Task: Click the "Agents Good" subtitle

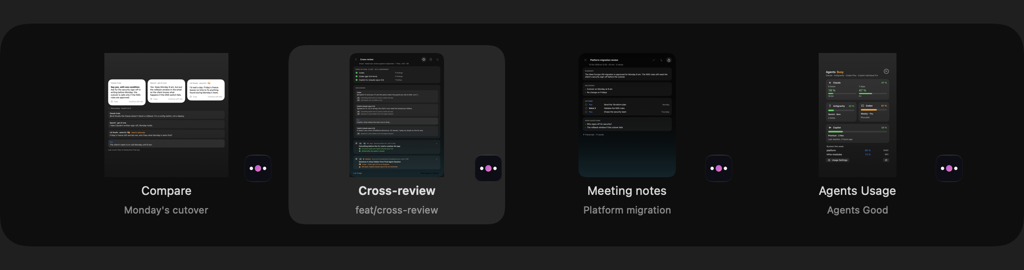Action: click(857, 210)
